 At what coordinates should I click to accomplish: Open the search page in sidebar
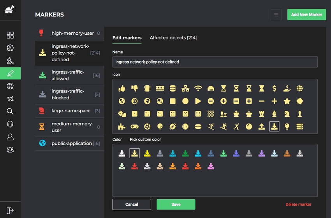pos(10,111)
